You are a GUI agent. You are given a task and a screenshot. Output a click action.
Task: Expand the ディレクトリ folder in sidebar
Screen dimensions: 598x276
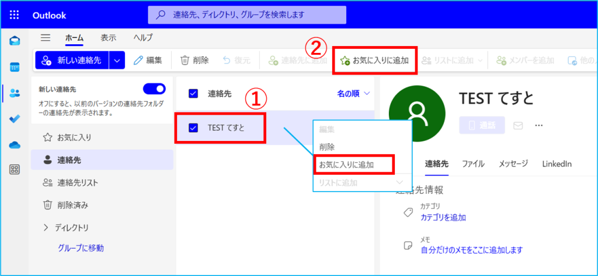[x=46, y=227]
